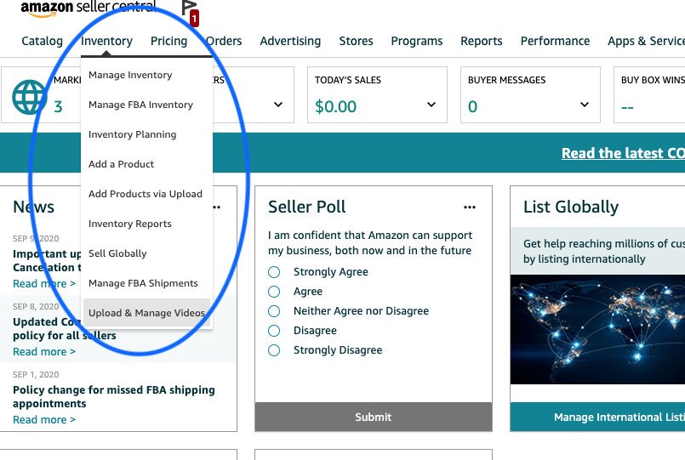The height and width of the screenshot is (460, 685).
Task: Expand the Buyer Messages dropdown chevron
Action: [585, 105]
